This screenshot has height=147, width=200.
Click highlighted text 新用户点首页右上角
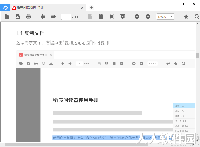68,138
